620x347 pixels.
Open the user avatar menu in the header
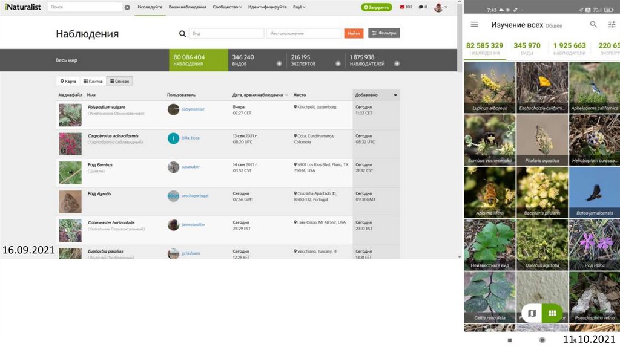[x=441, y=7]
